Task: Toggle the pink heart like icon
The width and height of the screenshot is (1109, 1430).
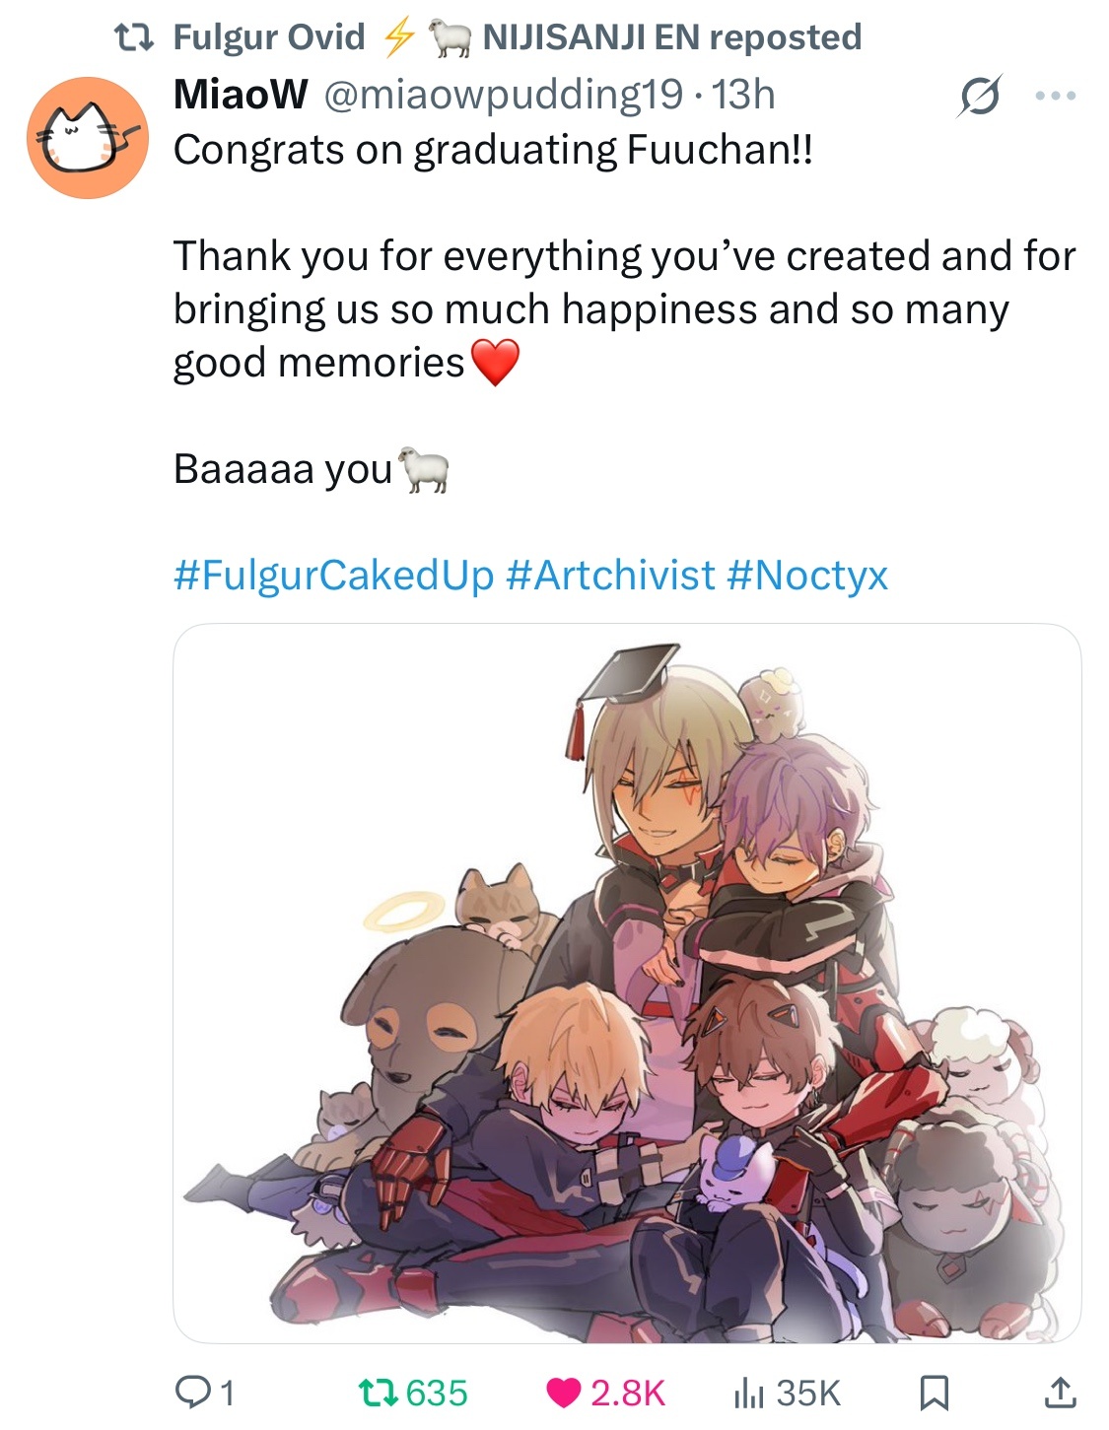Action: [x=564, y=1393]
